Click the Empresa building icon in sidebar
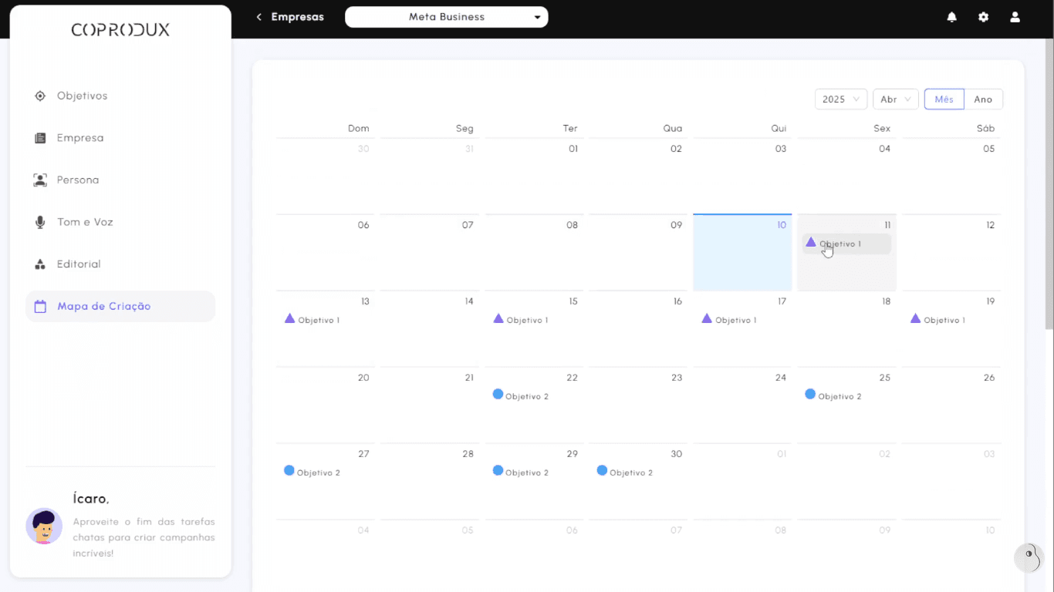Image resolution: width=1054 pixels, height=592 pixels. click(x=40, y=138)
